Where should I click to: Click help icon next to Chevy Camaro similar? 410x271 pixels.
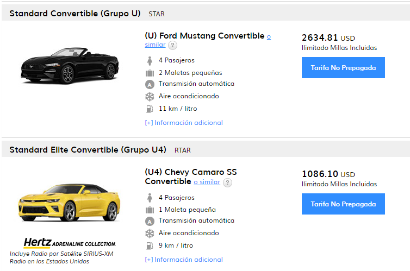point(227,182)
